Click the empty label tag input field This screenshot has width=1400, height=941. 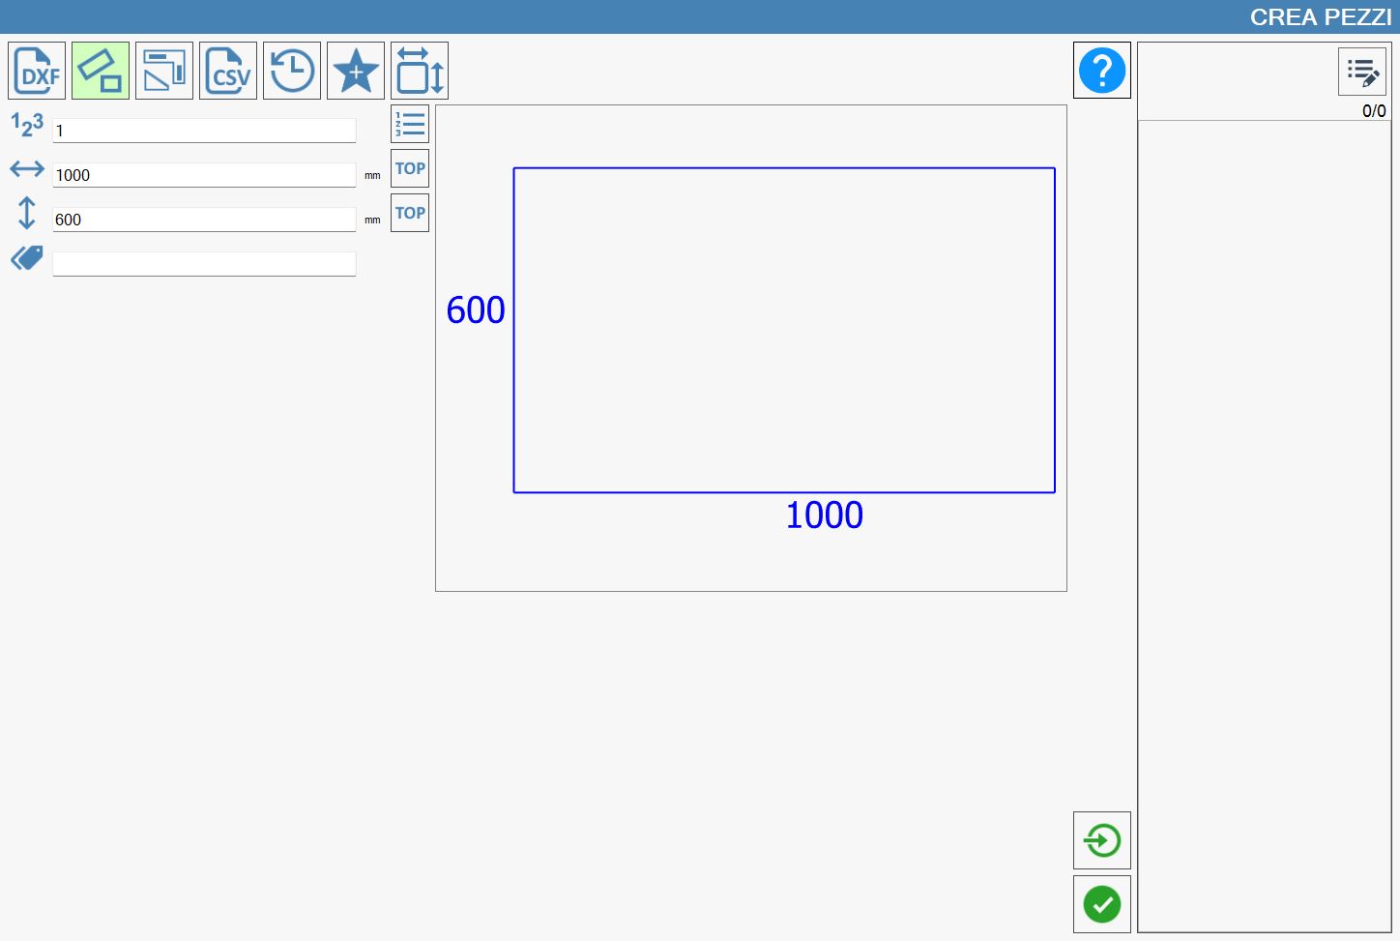[204, 264]
